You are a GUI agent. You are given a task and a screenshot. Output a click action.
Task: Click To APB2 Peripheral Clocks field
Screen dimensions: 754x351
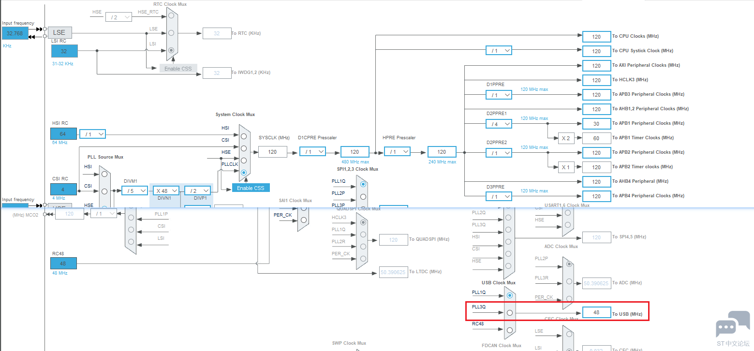596,153
